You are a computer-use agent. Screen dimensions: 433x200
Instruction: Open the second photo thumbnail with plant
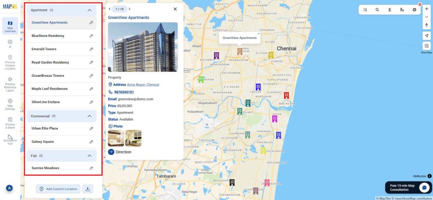coord(133,138)
